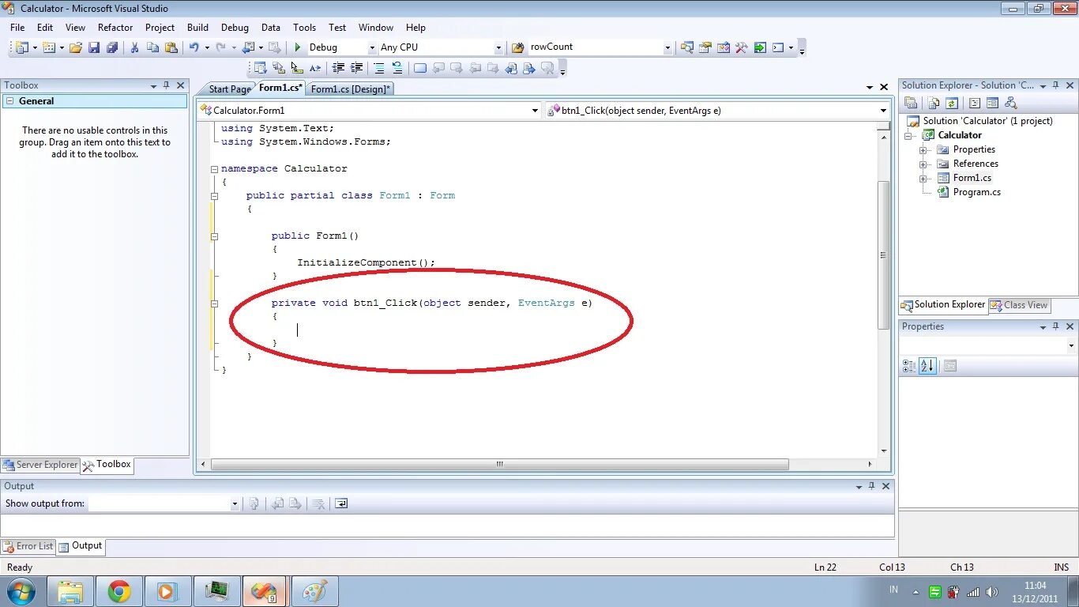Screen dimensions: 1079x607
Task: Open the Any CPU platform dropdown
Action: [499, 47]
